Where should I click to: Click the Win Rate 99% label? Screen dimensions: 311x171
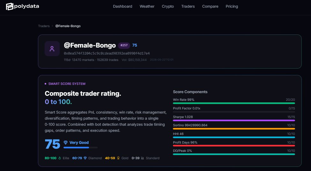coord(183,100)
